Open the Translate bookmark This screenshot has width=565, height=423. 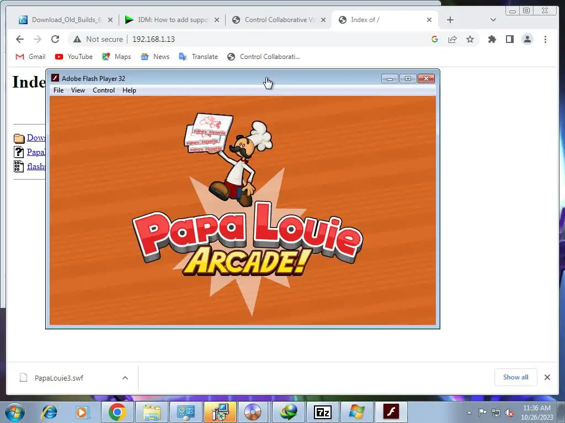(198, 57)
